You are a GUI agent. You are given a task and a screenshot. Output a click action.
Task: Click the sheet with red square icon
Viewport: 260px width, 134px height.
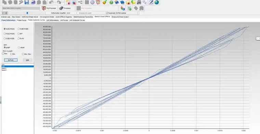pyautogui.click(x=68, y=2)
